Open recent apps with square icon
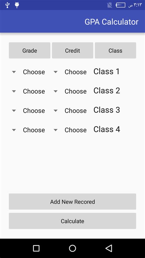Viewport: 145px width, 258px height. pyautogui.click(x=36, y=248)
